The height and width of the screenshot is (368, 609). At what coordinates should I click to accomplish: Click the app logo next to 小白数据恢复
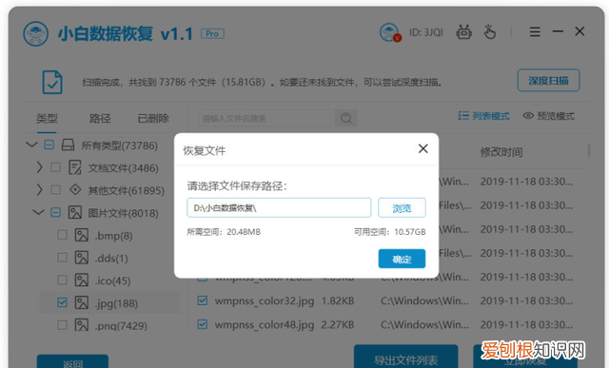[x=36, y=34]
